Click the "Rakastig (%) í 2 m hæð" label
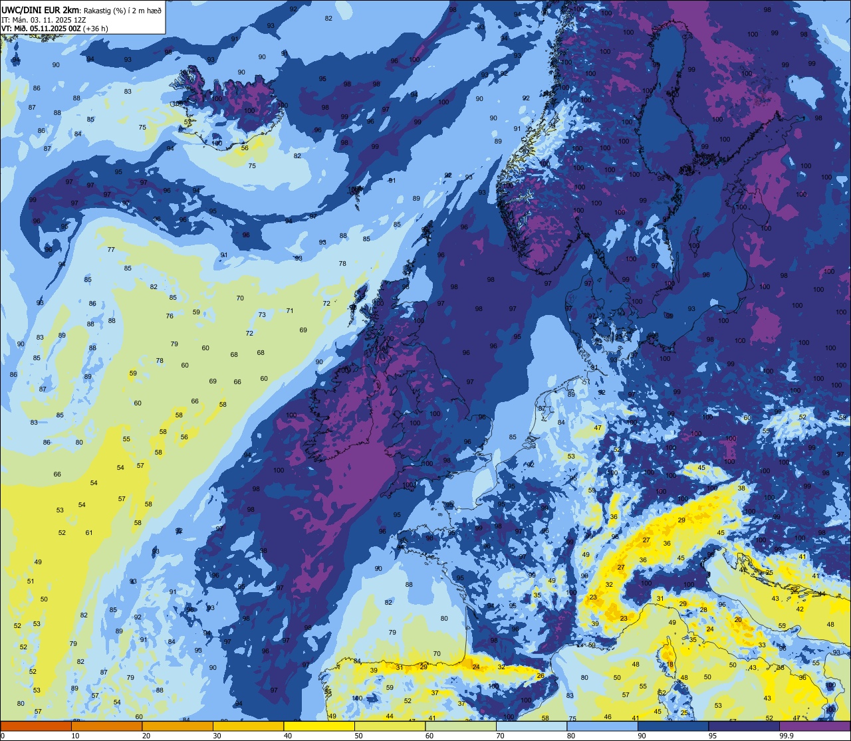The height and width of the screenshot is (741, 851). coord(122,10)
